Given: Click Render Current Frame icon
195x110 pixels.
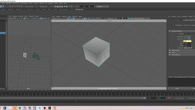Looking at the screenshot, I should tap(58, 6).
